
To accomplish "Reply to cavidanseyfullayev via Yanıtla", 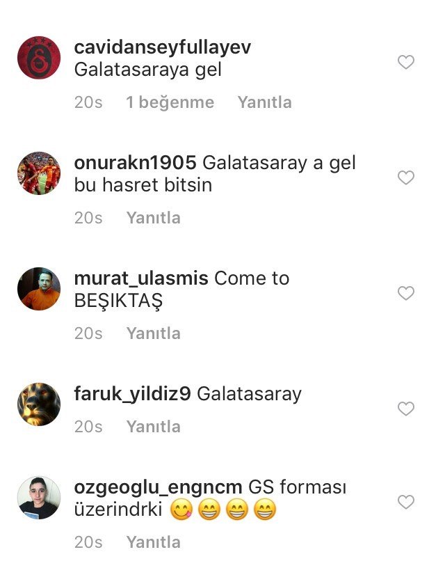I will pos(264,102).
